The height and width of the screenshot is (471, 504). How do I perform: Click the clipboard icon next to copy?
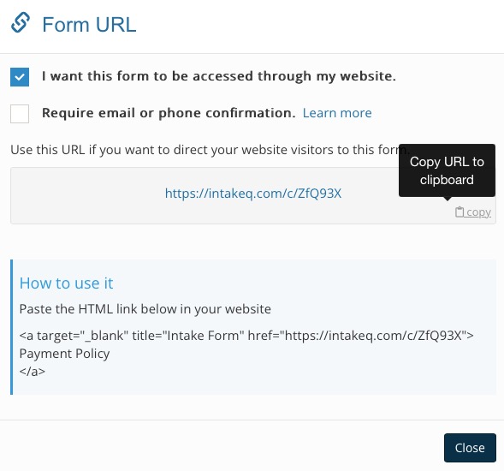tap(460, 212)
